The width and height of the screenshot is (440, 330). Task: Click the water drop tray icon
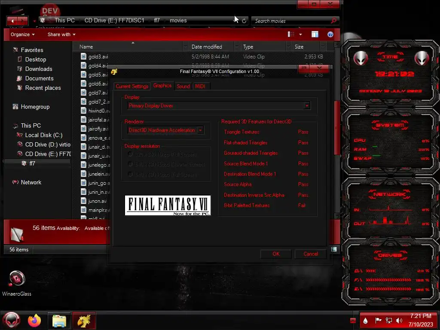[365, 321]
